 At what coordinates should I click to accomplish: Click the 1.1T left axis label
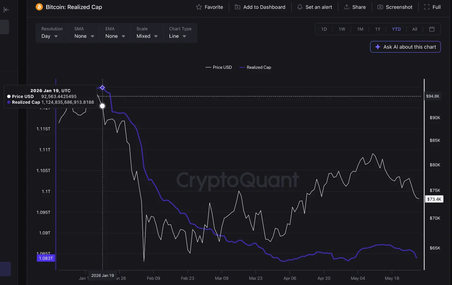46,192
